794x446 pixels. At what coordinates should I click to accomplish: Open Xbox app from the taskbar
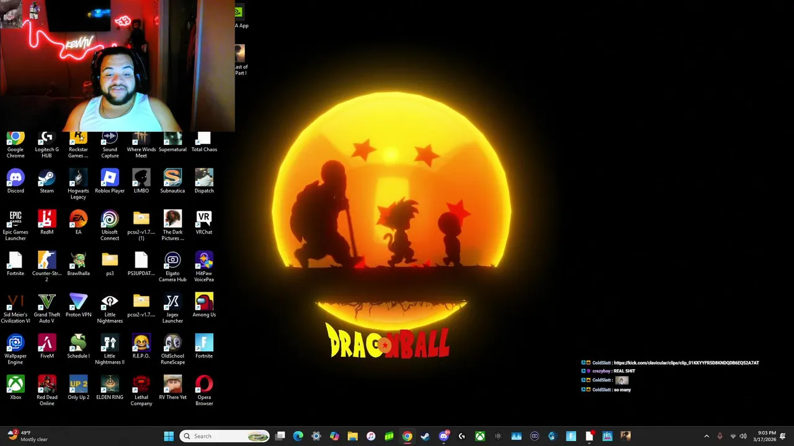tap(480, 436)
